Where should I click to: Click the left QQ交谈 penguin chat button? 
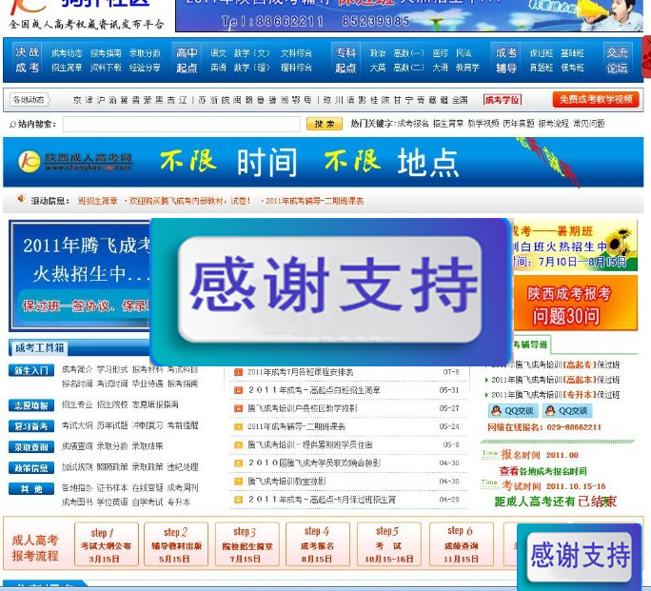[513, 411]
